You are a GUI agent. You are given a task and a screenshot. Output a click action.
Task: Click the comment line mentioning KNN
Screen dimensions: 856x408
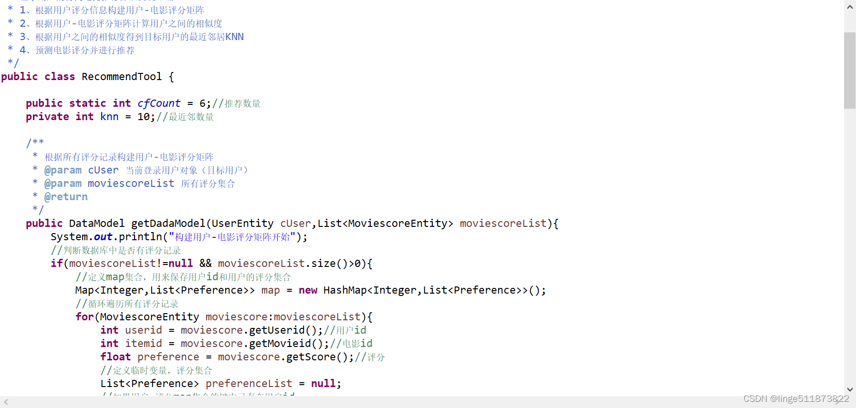pos(126,37)
